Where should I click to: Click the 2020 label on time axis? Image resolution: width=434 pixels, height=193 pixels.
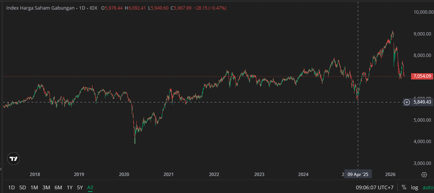[x=124, y=175]
